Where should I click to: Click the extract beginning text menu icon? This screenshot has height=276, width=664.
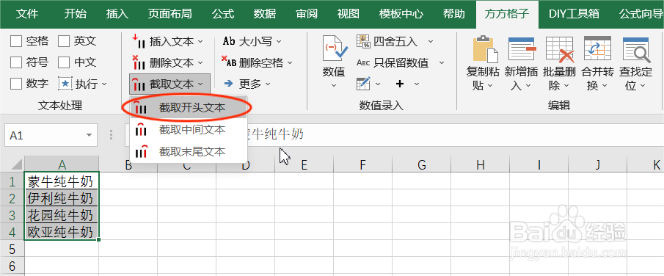coord(140,108)
